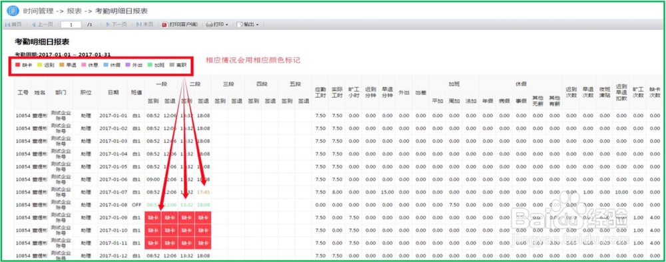The width and height of the screenshot is (666, 262).
Task: Go back with 上一页 button
Action: (x=42, y=25)
